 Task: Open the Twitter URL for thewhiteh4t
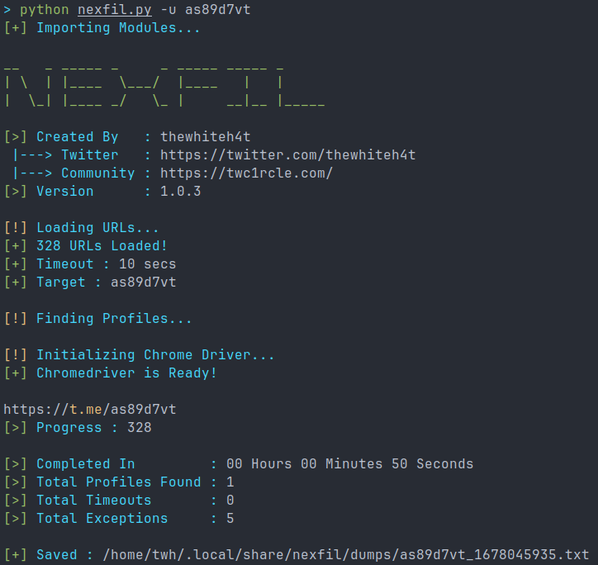[287, 155]
